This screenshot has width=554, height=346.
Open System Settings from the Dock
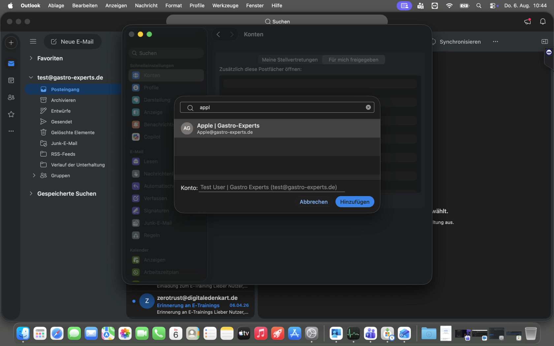point(312,333)
